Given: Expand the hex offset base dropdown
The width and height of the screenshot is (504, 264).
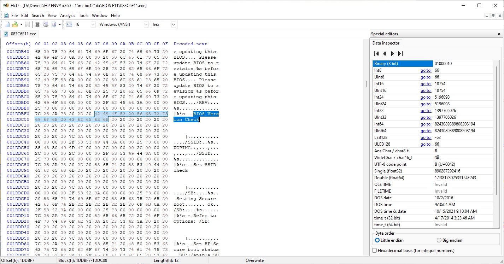Looking at the screenshot, I should pyautogui.click(x=173, y=24).
